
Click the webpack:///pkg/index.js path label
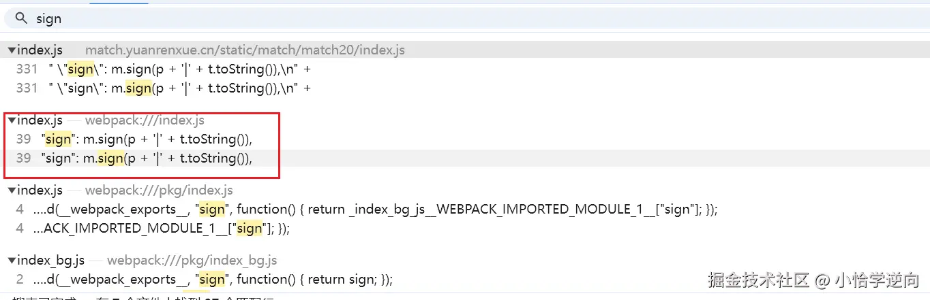(159, 190)
